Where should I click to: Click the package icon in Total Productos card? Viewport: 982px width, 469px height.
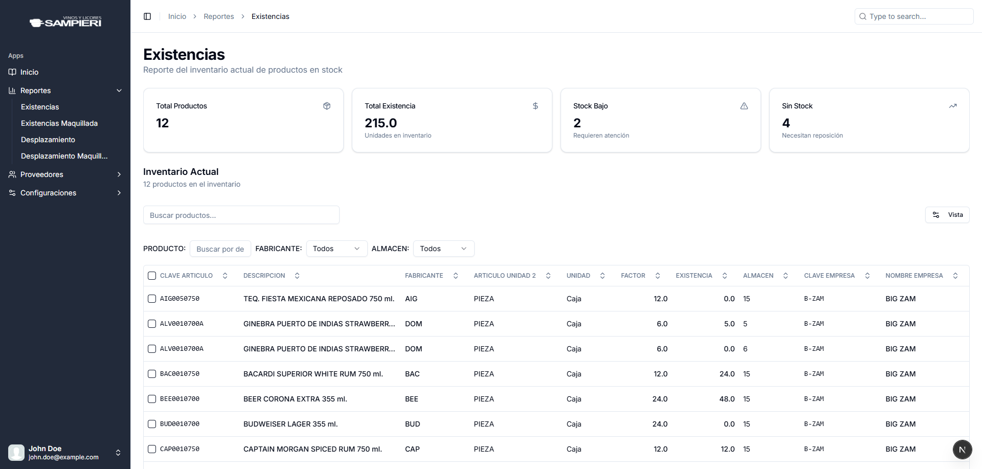pos(327,106)
